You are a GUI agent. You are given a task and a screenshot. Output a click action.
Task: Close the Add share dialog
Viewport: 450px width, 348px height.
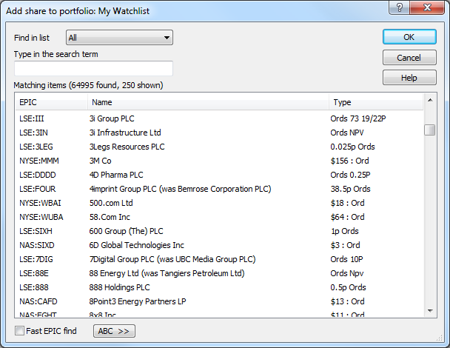[427, 7]
